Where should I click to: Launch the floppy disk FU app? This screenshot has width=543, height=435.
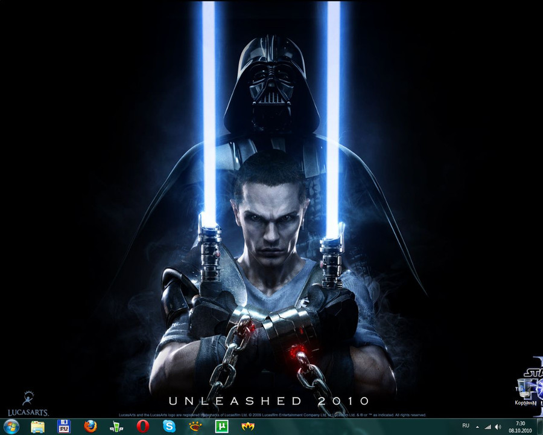[x=64, y=427]
